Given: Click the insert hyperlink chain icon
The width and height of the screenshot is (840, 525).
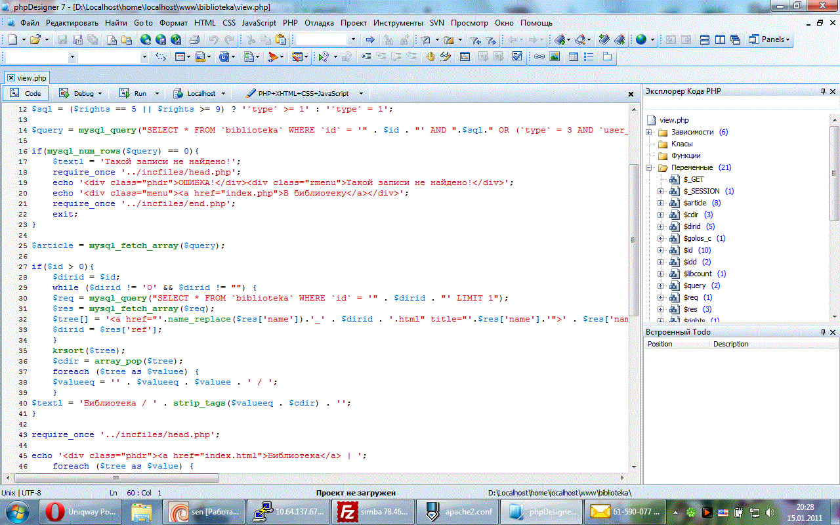Looking at the screenshot, I should (539, 57).
